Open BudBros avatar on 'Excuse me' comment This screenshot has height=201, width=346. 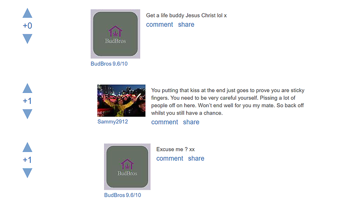click(127, 167)
